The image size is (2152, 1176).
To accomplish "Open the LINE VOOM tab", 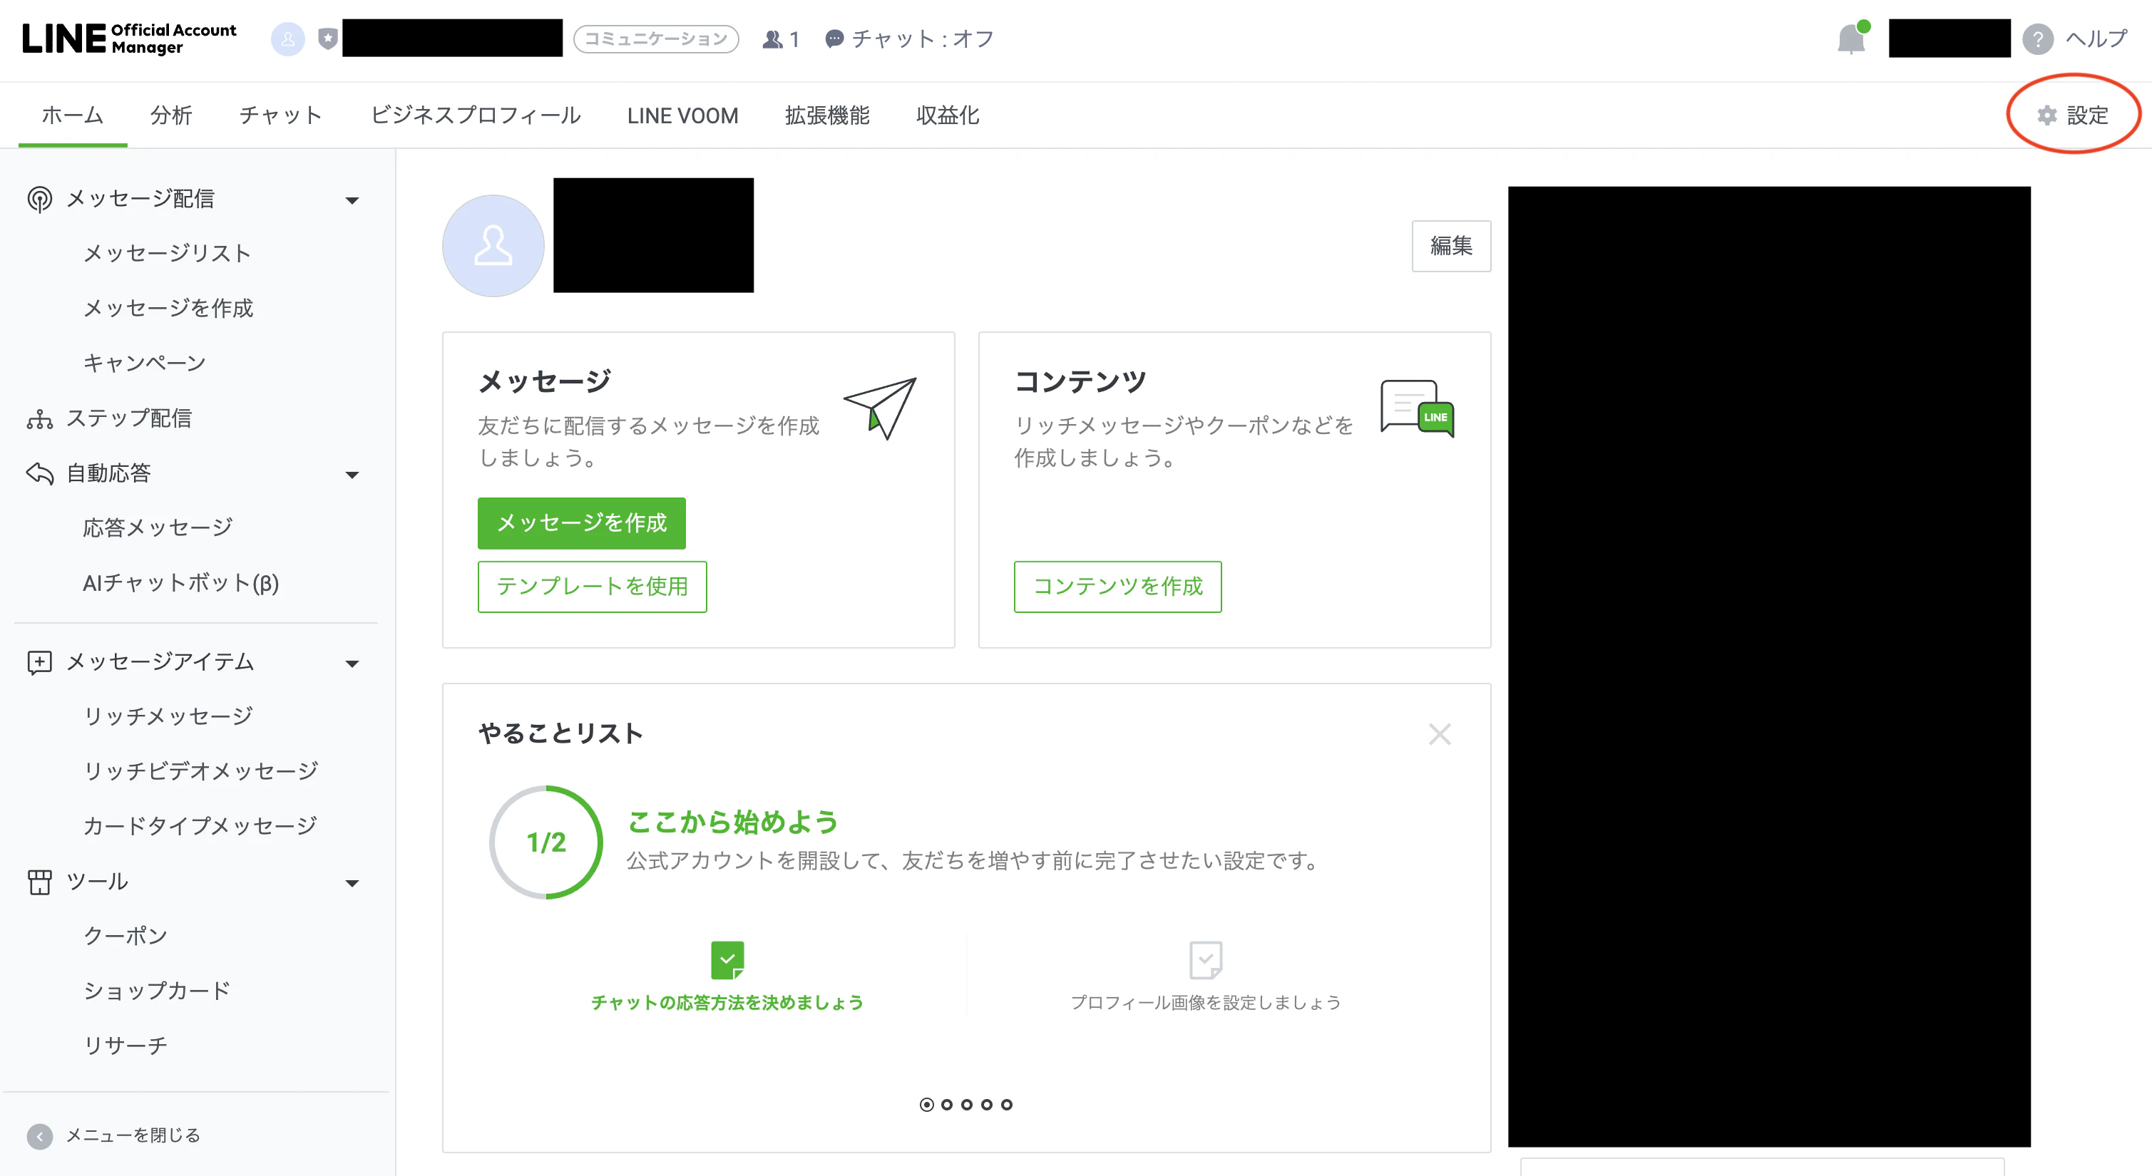I will 682,115.
